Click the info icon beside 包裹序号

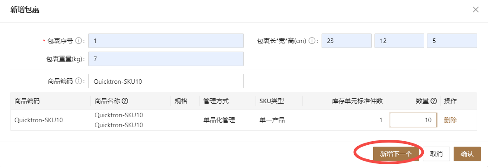tap(78, 41)
